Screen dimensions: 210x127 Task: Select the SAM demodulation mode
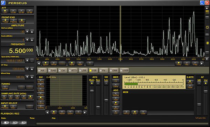point(52,71)
